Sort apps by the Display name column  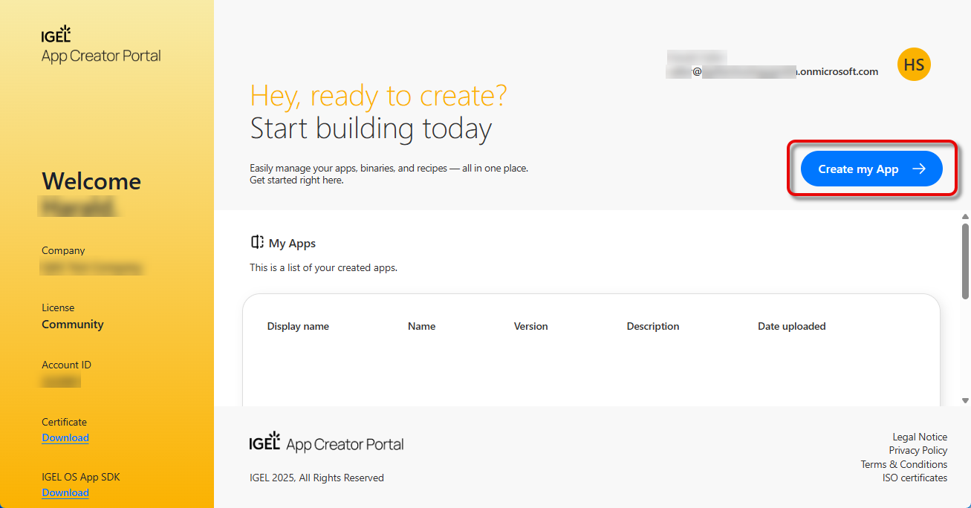click(298, 326)
